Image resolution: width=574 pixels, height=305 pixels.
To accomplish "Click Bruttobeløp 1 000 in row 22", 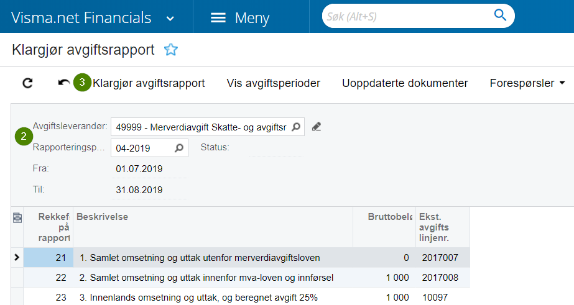I will 397,278.
